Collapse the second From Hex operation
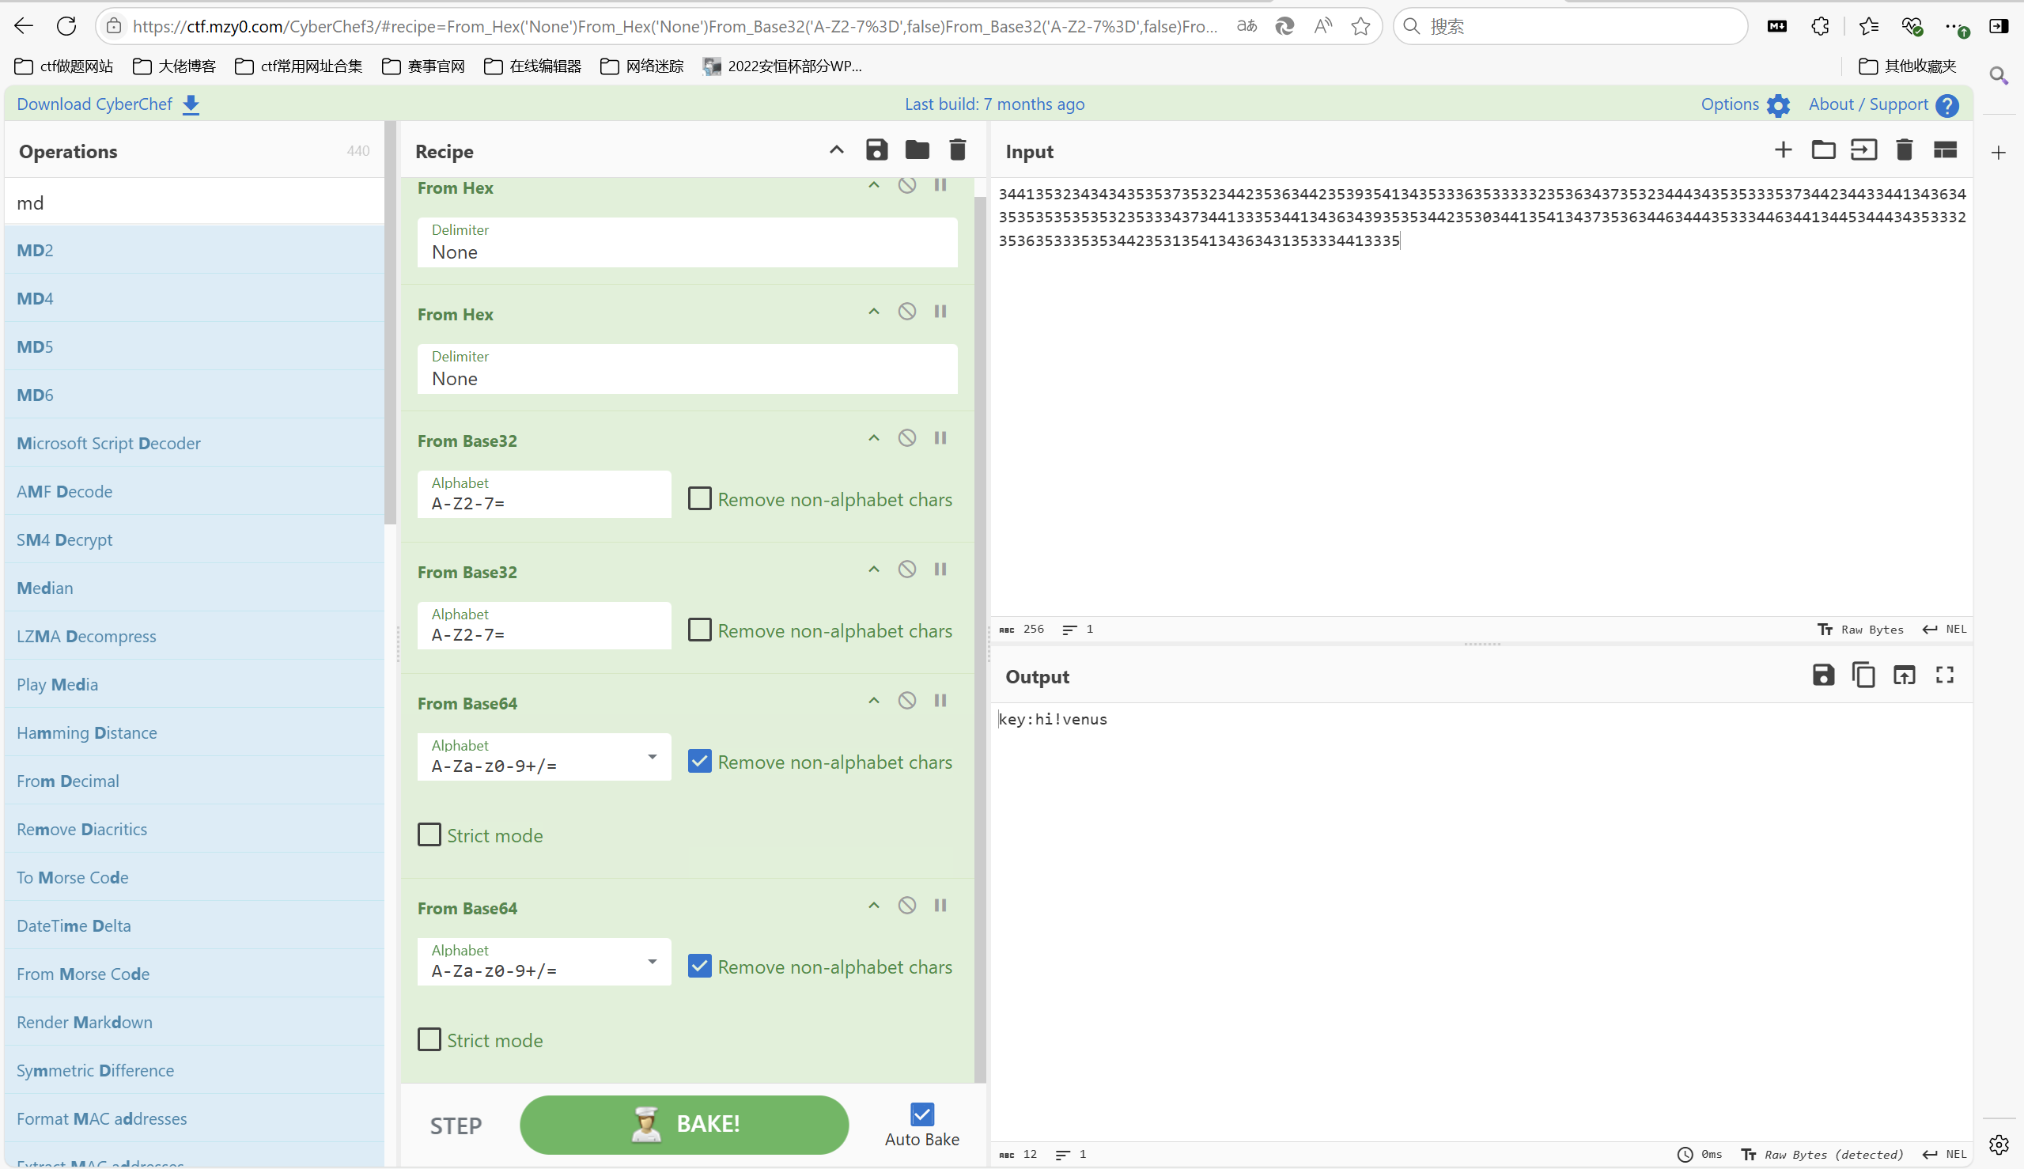The width and height of the screenshot is (2024, 1169). (x=873, y=312)
